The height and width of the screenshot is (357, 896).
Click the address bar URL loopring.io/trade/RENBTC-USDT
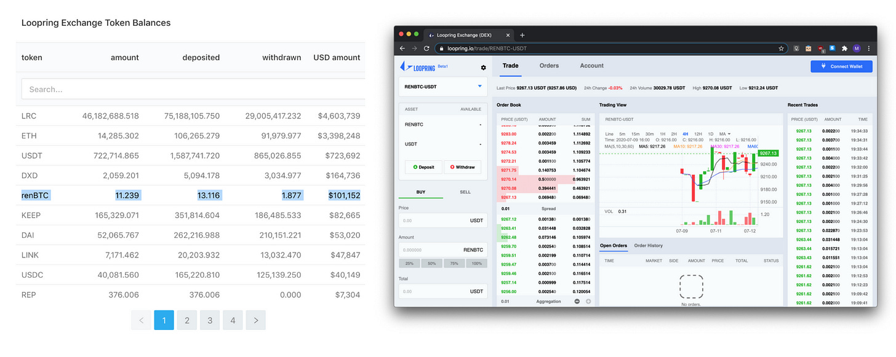click(486, 48)
